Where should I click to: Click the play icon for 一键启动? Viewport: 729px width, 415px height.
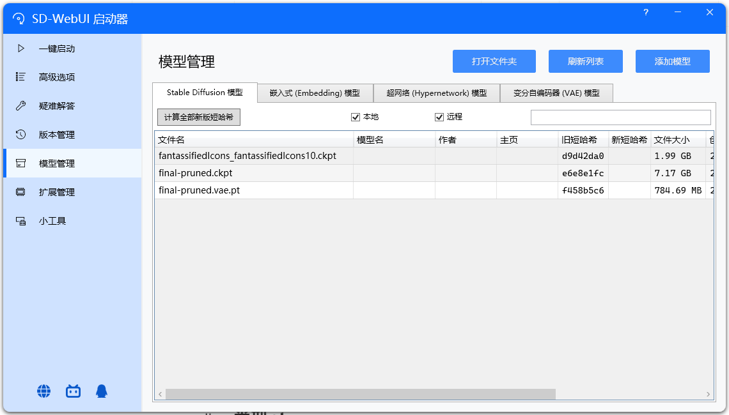click(21, 49)
